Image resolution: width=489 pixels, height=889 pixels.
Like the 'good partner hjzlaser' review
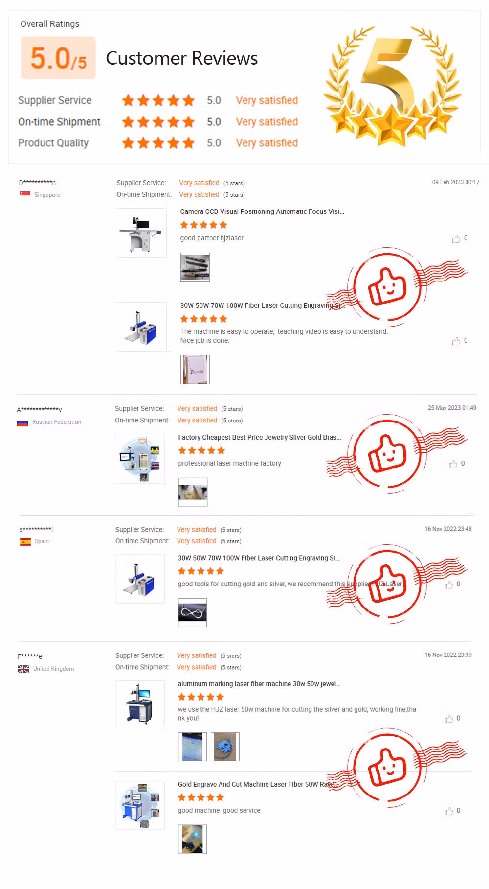coord(456,239)
